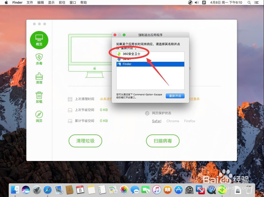
Task: Open Safari from the Dock
Action: [x=48, y=190]
